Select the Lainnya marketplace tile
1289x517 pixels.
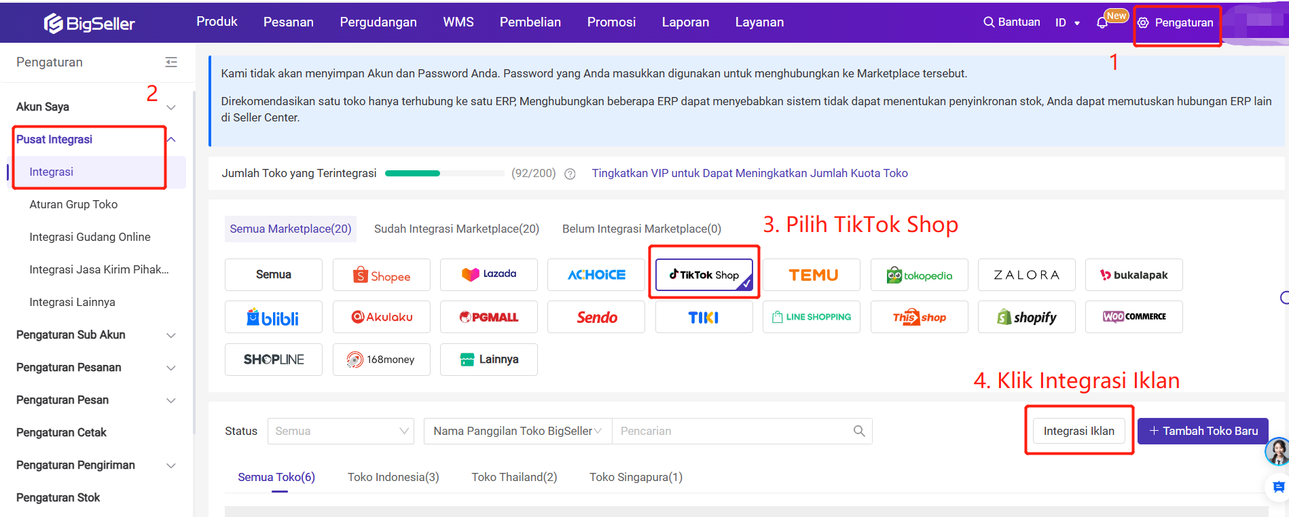489,360
